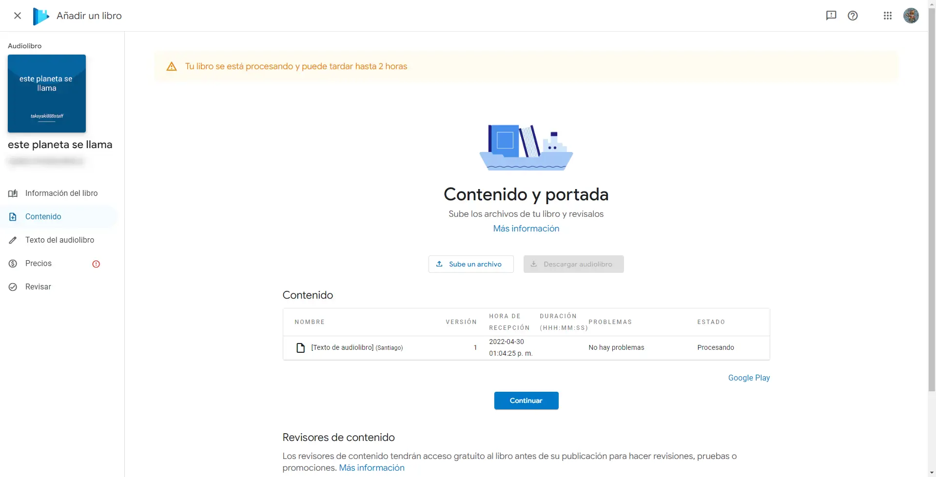Open the Más información link under Contenido y portada
The width and height of the screenshot is (936, 477).
click(526, 228)
